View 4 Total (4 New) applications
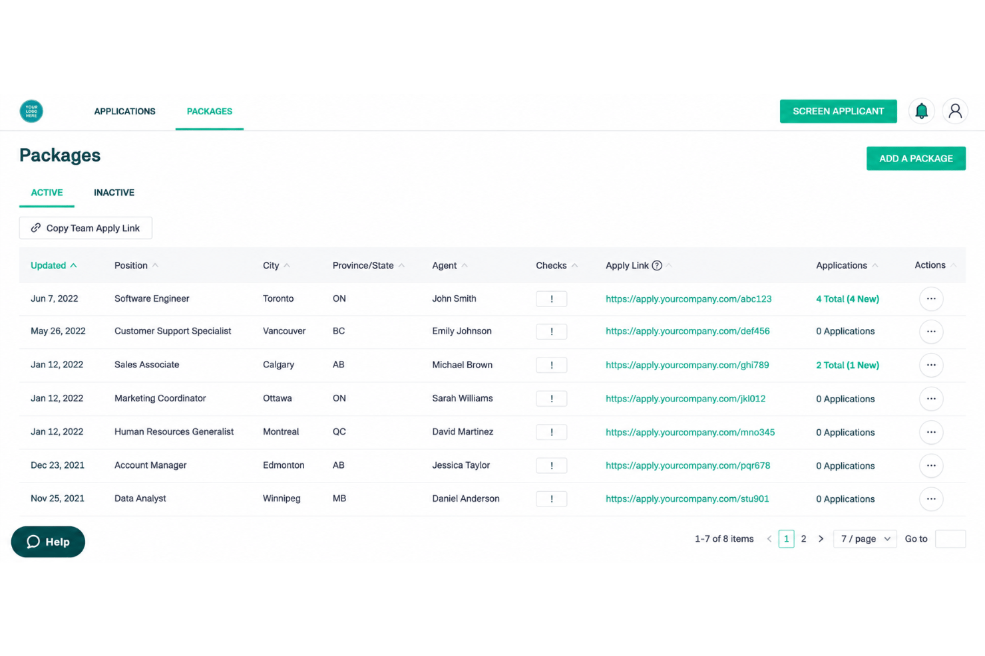 coord(847,299)
